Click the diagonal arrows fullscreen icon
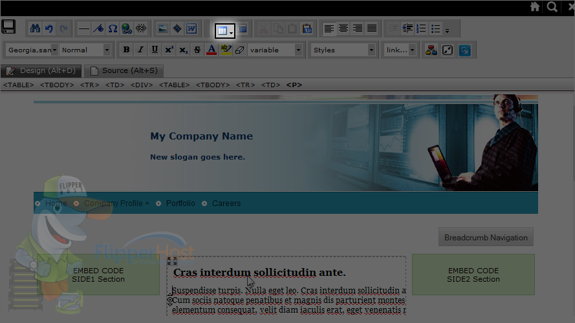The height and width of the screenshot is (323, 575). tap(448, 50)
